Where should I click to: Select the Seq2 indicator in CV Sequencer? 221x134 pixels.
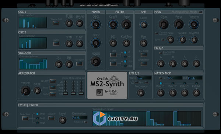point(37,118)
